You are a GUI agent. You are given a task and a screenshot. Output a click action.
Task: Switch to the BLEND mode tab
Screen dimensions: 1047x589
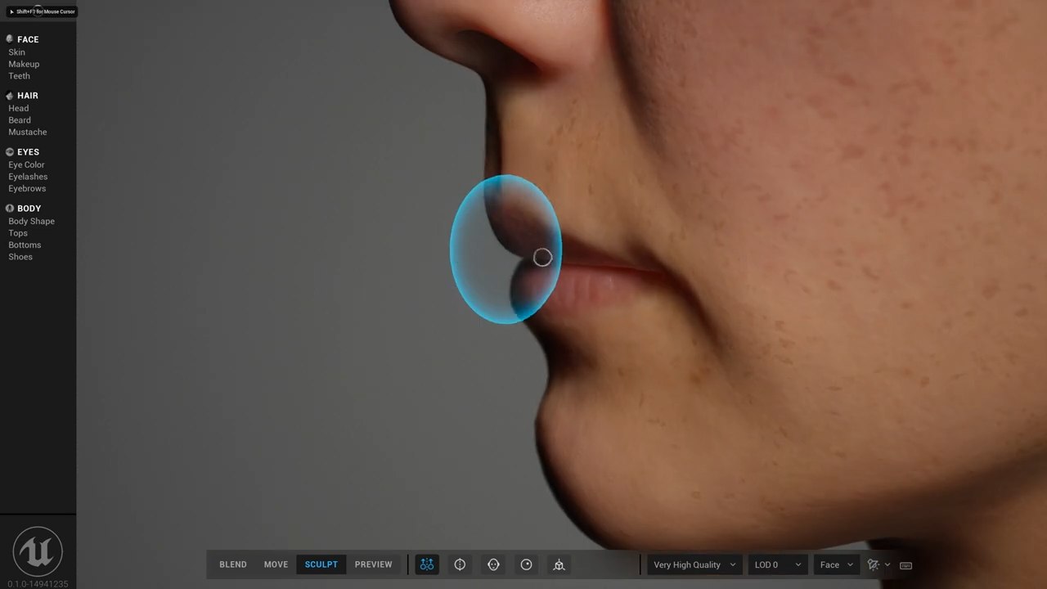pyautogui.click(x=233, y=564)
